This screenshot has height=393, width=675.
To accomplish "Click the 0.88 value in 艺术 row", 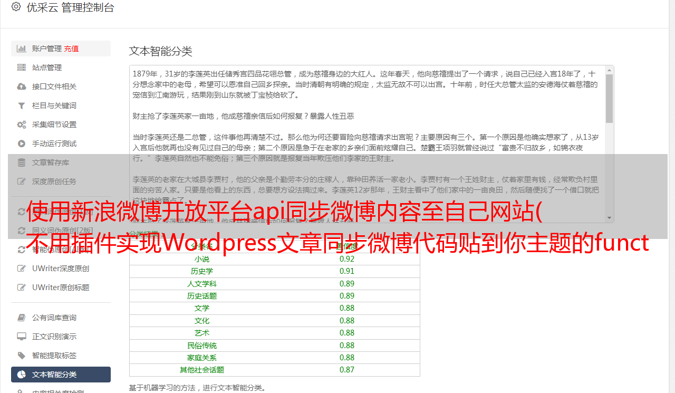I will (x=347, y=333).
